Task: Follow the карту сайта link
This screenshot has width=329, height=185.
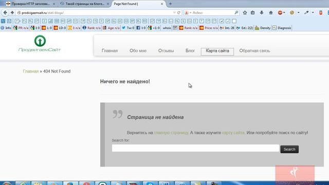Action: [x=233, y=133]
